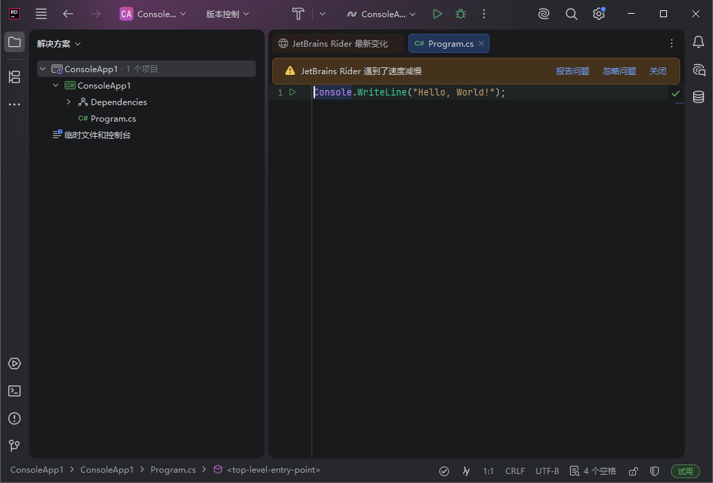Screen dimensions: 713x483
Task: Run the application with the green play icon
Action: point(437,13)
